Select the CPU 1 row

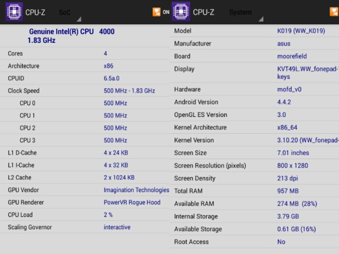(85, 116)
